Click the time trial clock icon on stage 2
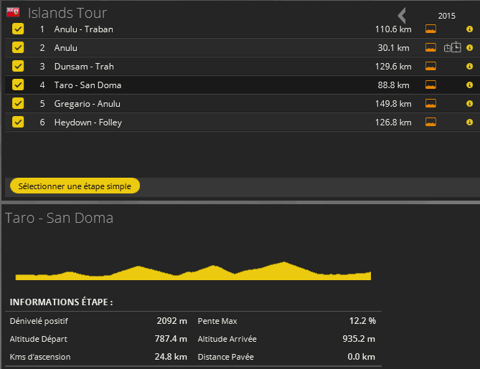Viewport: 480px width, 369px height. [453, 47]
